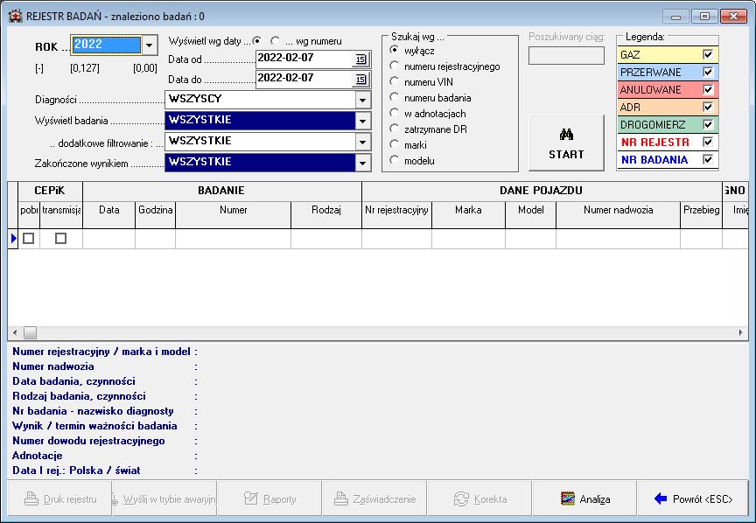
Task: Uncheck the GAZ legend checkbox
Action: tap(708, 54)
